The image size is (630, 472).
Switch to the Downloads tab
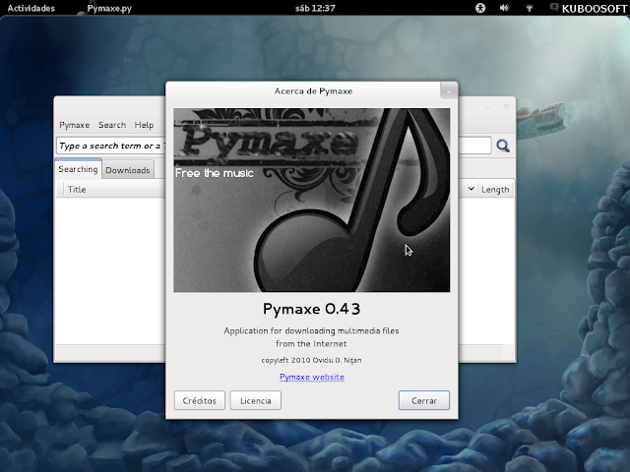tap(128, 170)
